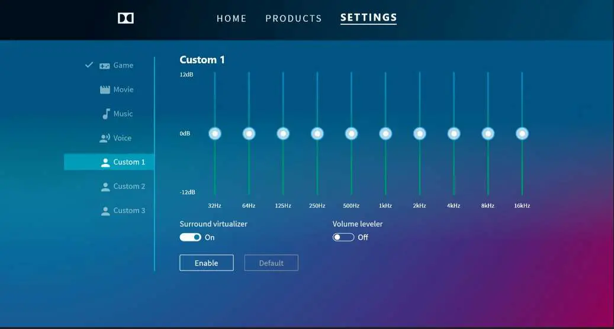Click the 16kHz frequency label

point(522,206)
